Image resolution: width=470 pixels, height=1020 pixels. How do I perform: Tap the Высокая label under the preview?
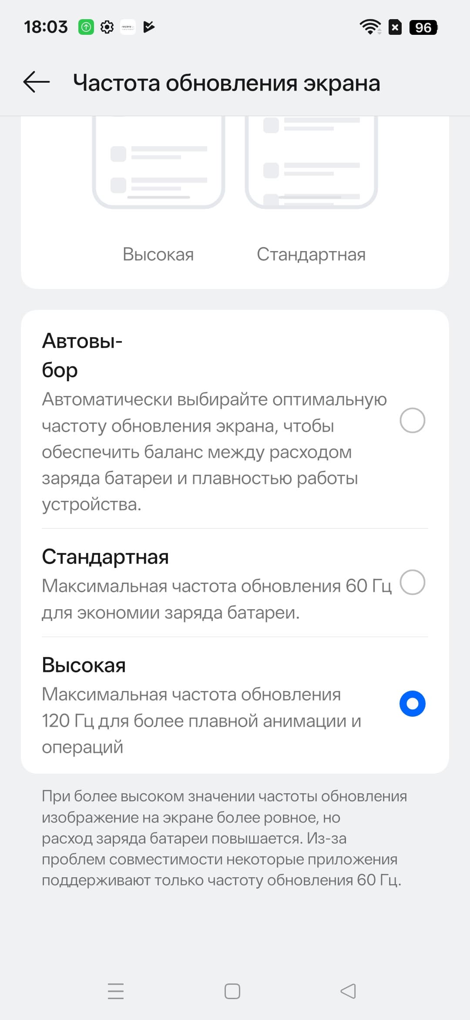158,254
